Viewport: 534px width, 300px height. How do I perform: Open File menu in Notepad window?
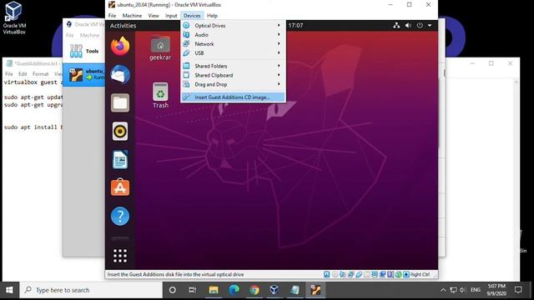coord(9,74)
